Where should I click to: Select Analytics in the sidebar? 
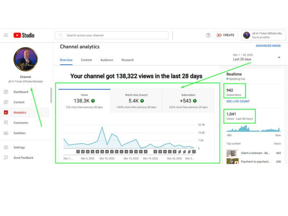pos(20,112)
